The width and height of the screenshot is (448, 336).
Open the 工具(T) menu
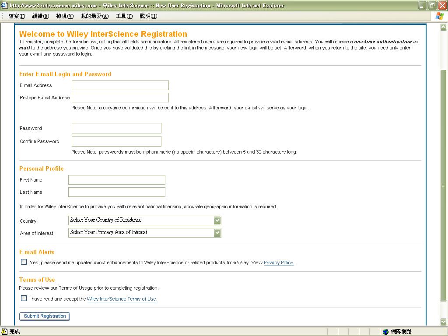coord(124,16)
